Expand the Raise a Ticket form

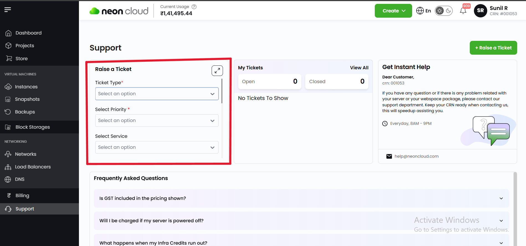(217, 71)
